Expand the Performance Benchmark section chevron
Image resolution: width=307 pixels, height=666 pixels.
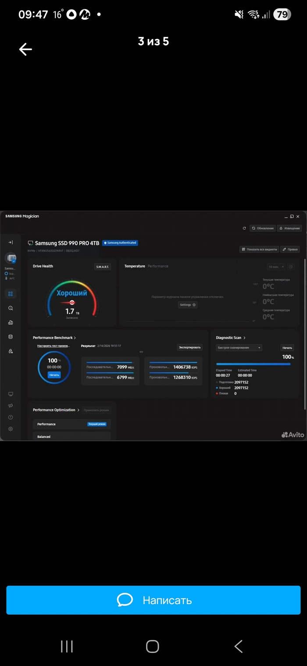pos(75,338)
